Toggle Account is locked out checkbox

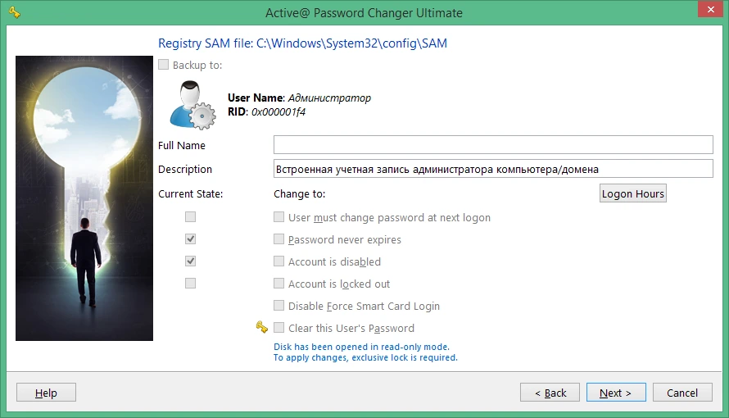pos(278,283)
